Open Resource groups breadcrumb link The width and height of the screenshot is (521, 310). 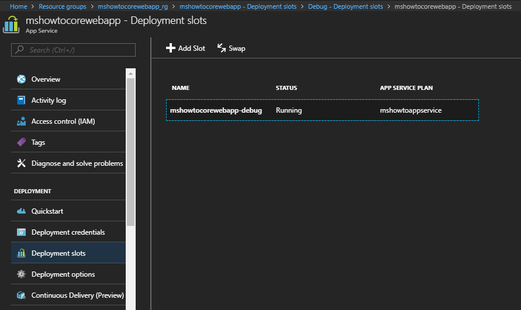click(63, 6)
